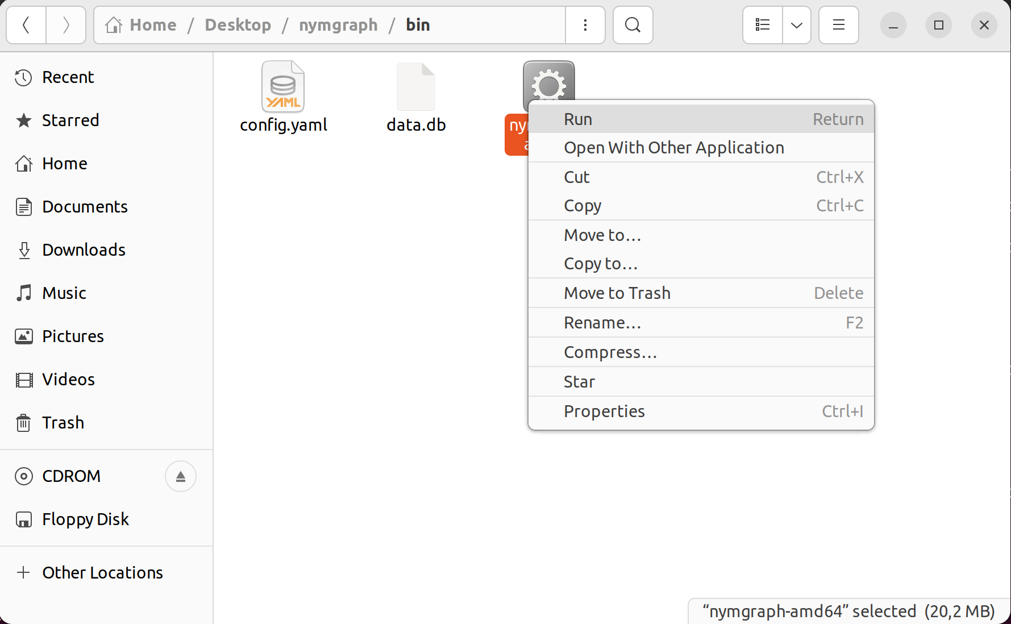Viewport: 1011px width, 624px height.
Task: Select the config.yaml file icon
Action: pyautogui.click(x=283, y=86)
